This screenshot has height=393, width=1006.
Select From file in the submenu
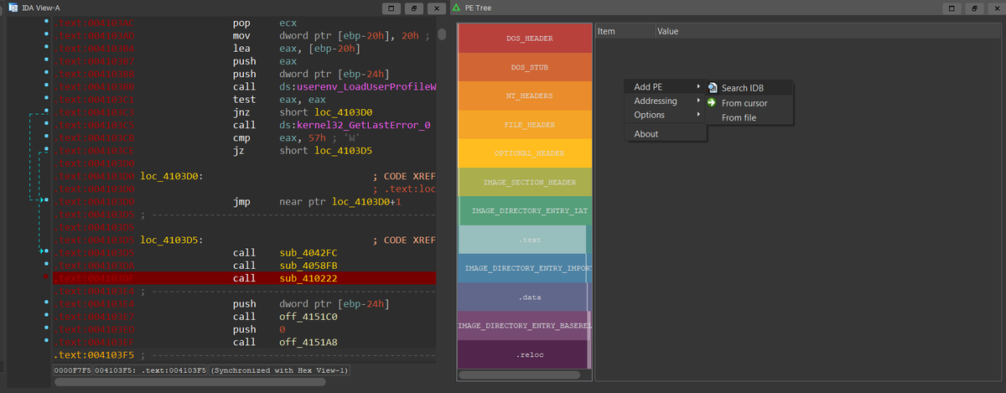[x=749, y=118]
